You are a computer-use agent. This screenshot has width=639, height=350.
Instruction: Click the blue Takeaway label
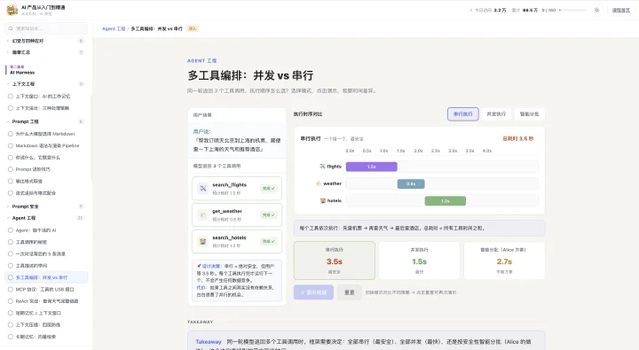[209, 342]
